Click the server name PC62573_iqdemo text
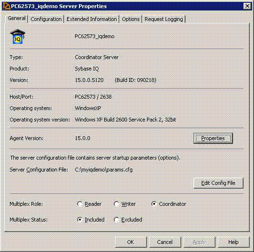This screenshot has height=252, width=254. pos(95,36)
